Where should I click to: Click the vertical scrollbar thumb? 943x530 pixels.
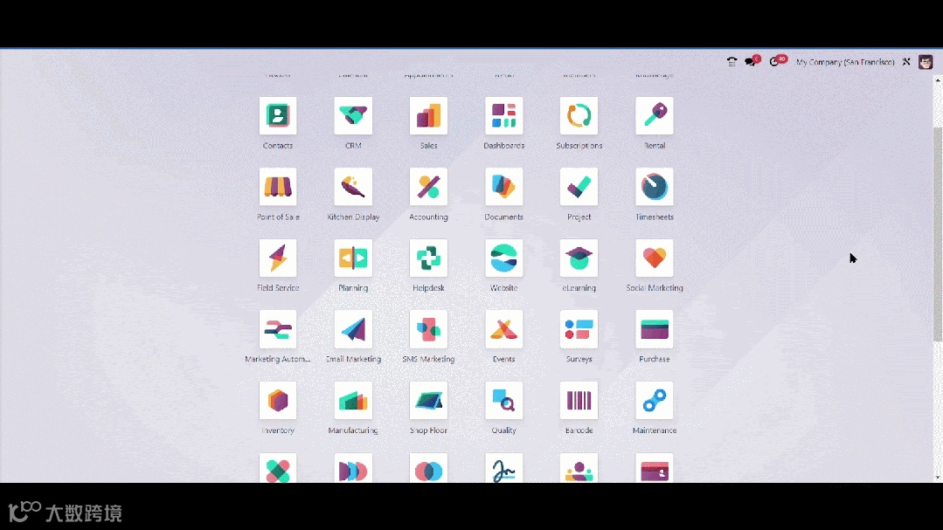coord(938,234)
